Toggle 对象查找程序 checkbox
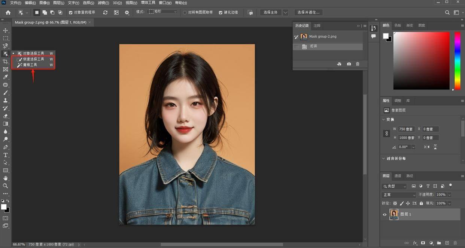This screenshot has height=248, width=465. click(71, 12)
